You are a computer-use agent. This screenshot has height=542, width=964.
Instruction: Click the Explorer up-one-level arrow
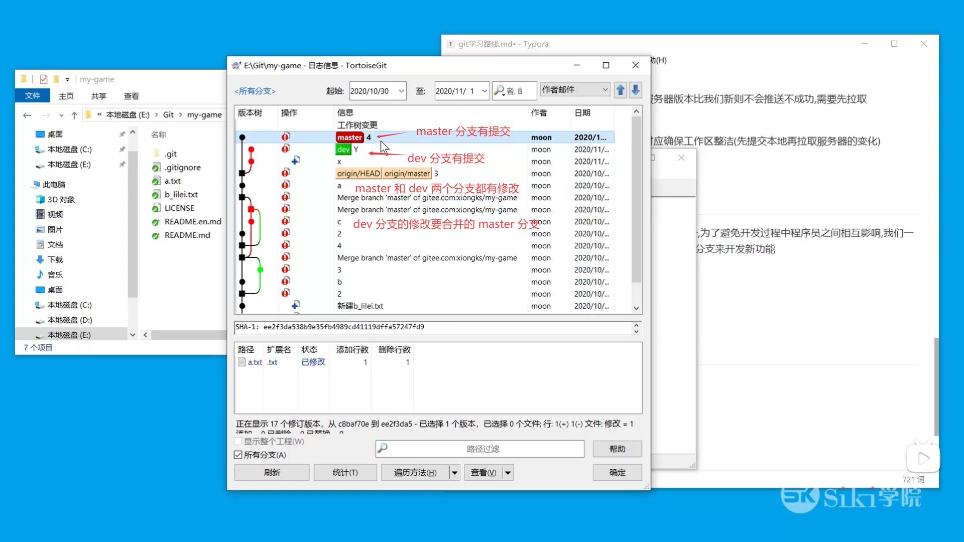click(74, 115)
